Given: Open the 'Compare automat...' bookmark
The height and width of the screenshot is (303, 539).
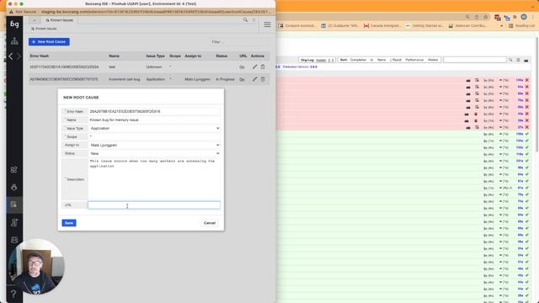Looking at the screenshot, I should point(297,26).
